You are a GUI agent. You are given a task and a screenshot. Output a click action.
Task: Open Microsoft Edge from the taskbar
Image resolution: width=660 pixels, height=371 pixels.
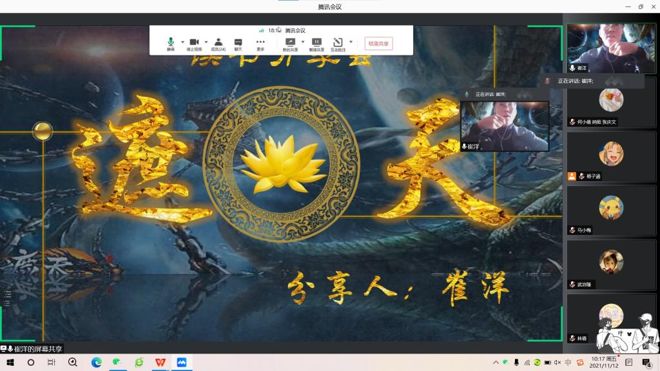tap(96, 363)
